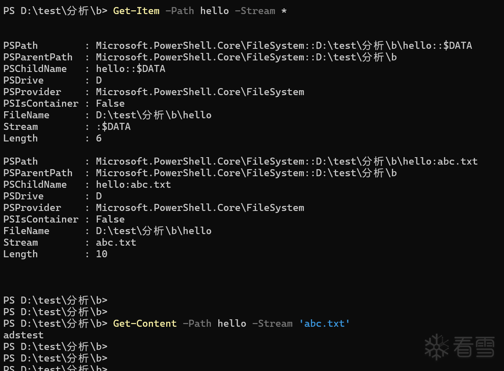Click the Stream value :$DATA

113,127
